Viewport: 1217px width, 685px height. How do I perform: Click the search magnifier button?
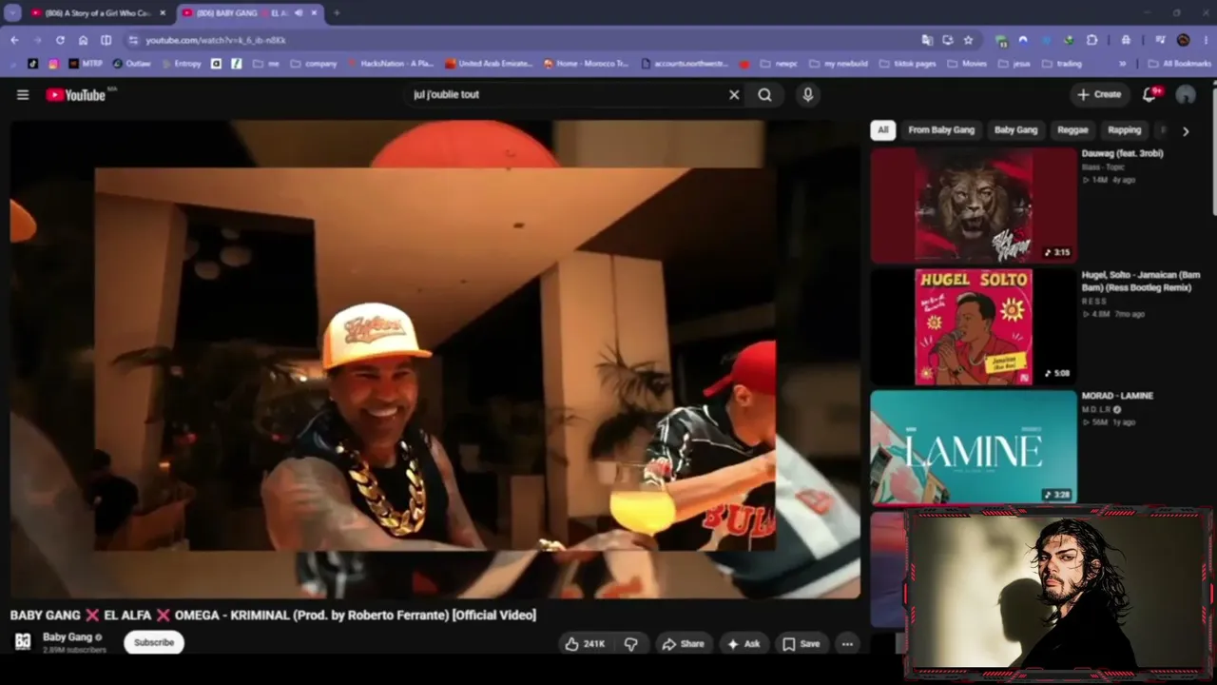(x=765, y=95)
